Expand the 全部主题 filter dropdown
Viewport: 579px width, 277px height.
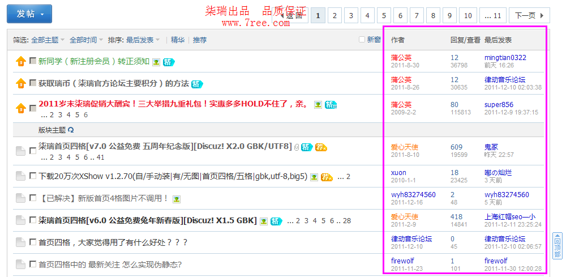click(x=48, y=40)
